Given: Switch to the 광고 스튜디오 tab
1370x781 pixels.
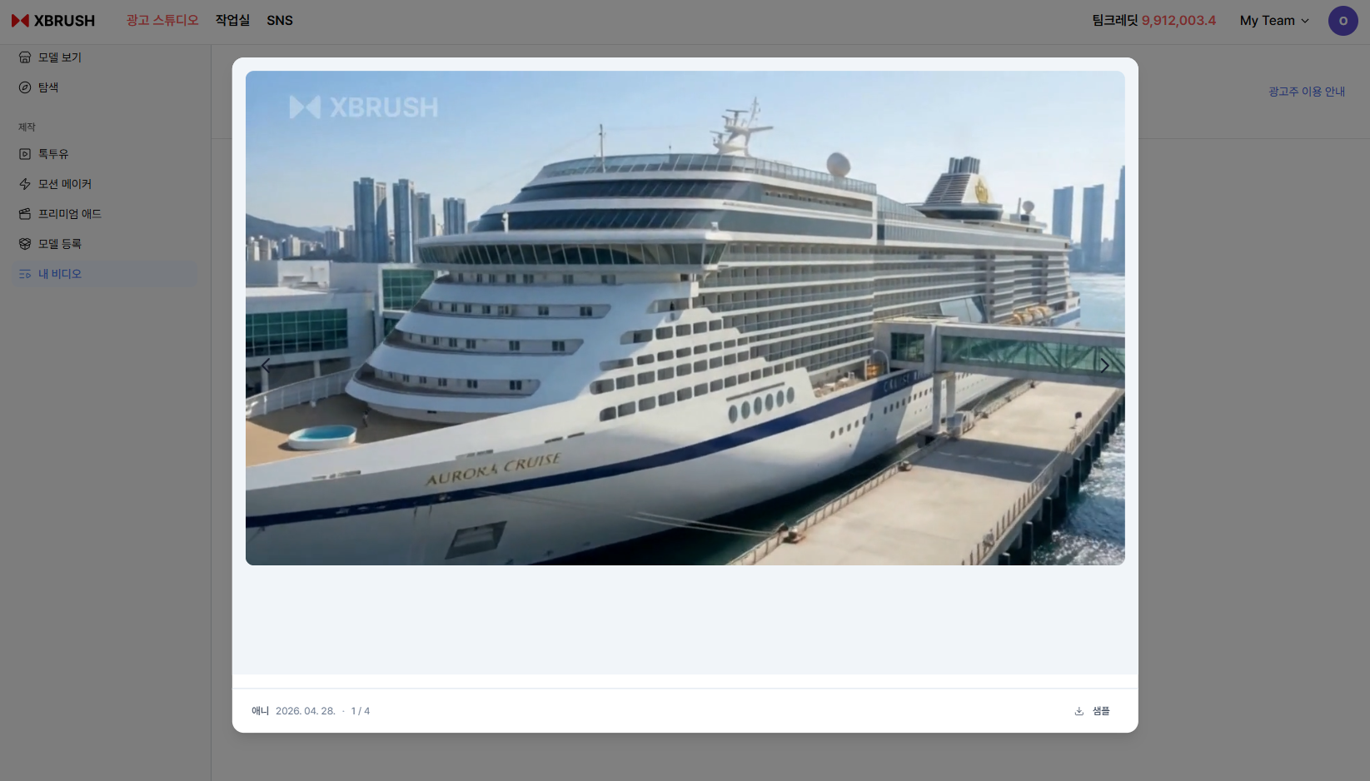Looking at the screenshot, I should tap(162, 21).
